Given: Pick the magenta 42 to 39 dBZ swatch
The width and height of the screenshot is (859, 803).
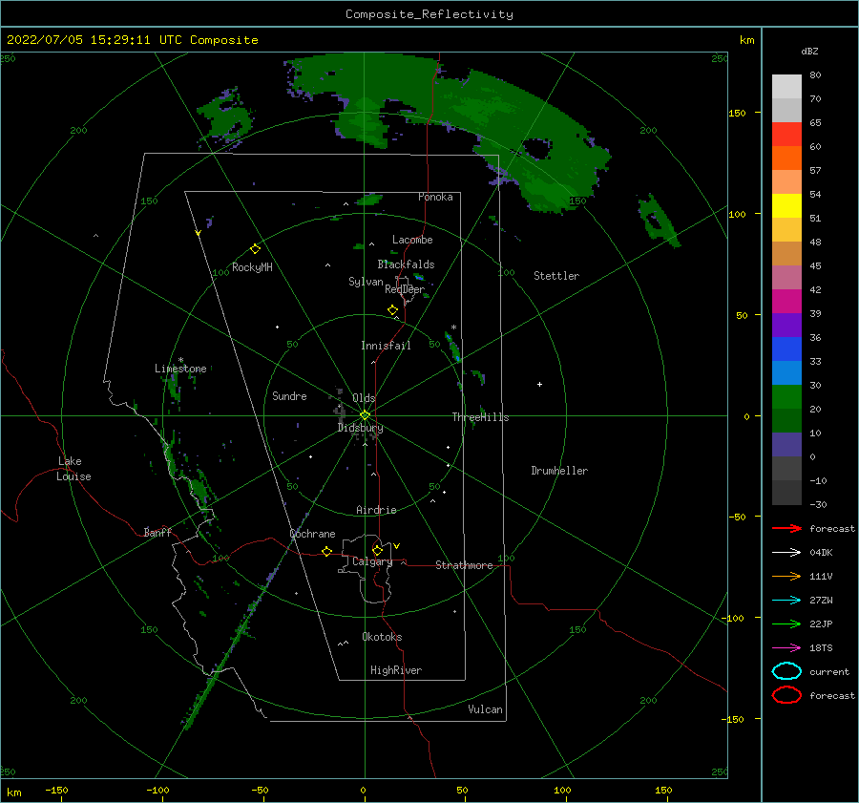Looking at the screenshot, I should pos(786,301).
